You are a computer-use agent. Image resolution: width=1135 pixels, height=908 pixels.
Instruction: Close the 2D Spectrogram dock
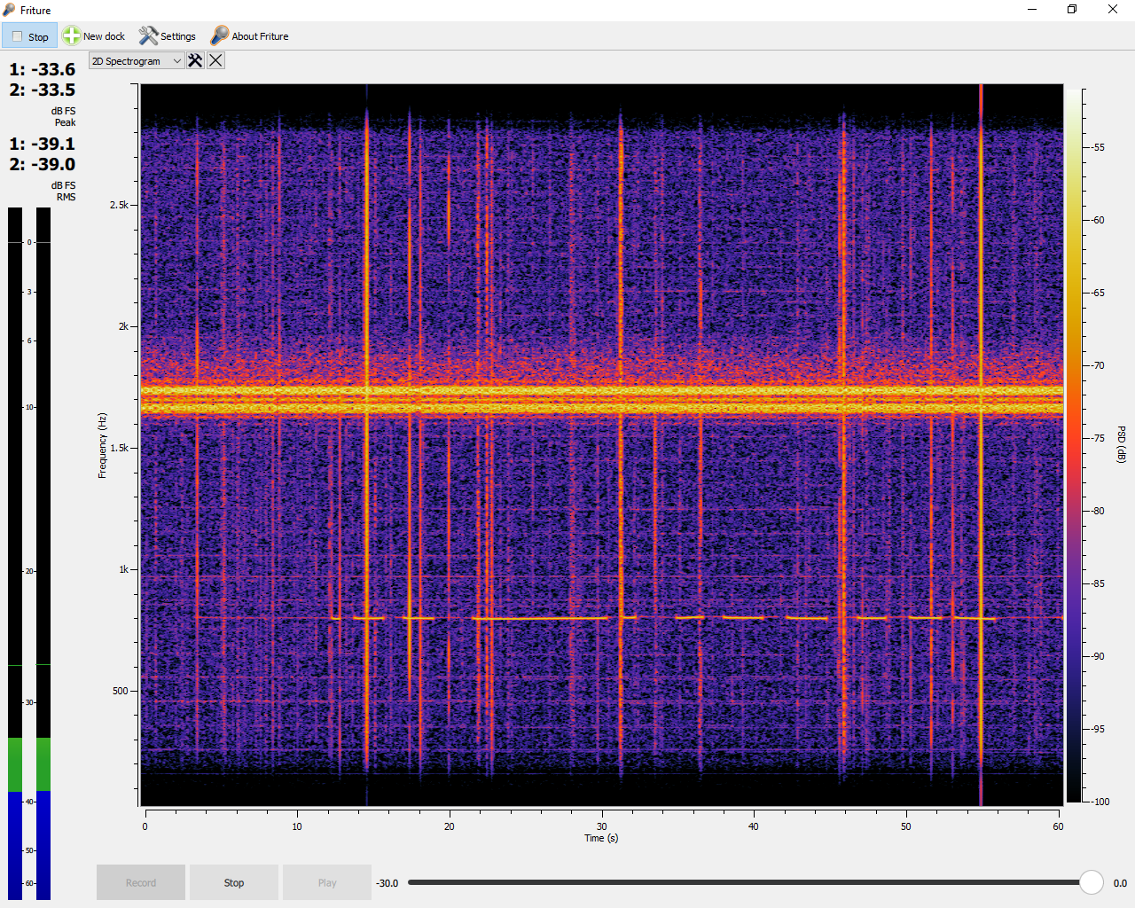(x=215, y=60)
